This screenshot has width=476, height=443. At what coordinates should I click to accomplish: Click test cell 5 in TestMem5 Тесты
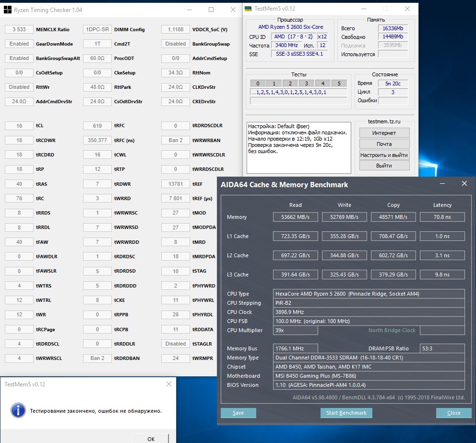point(339,84)
